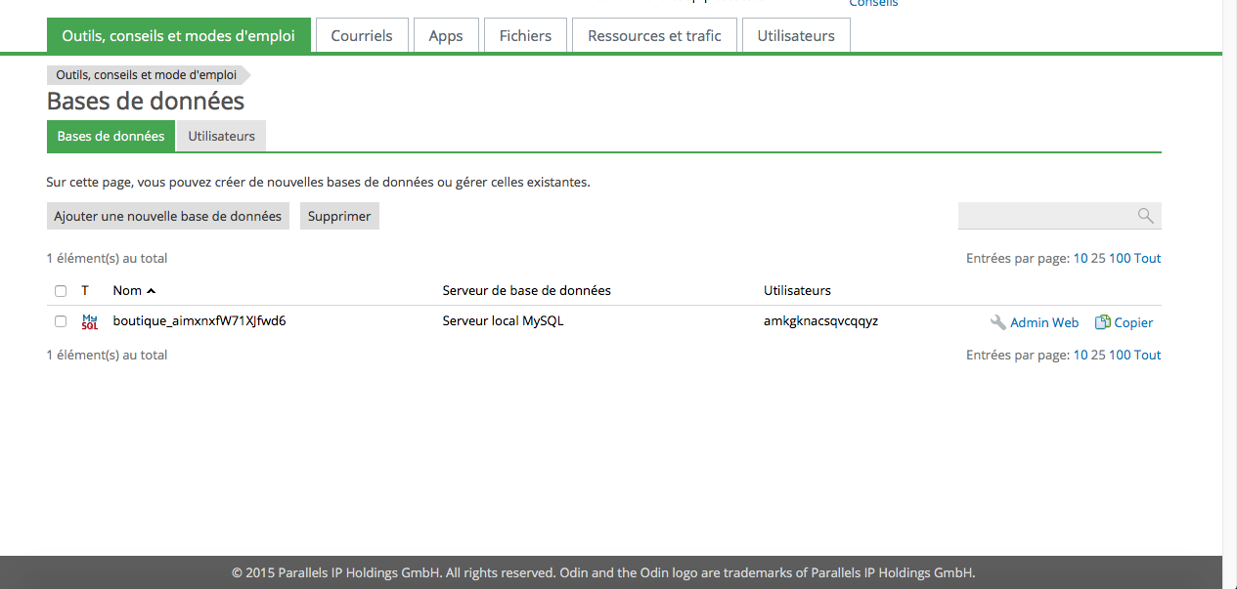Click the database search input field
This screenshot has width=1237, height=589.
click(1044, 216)
